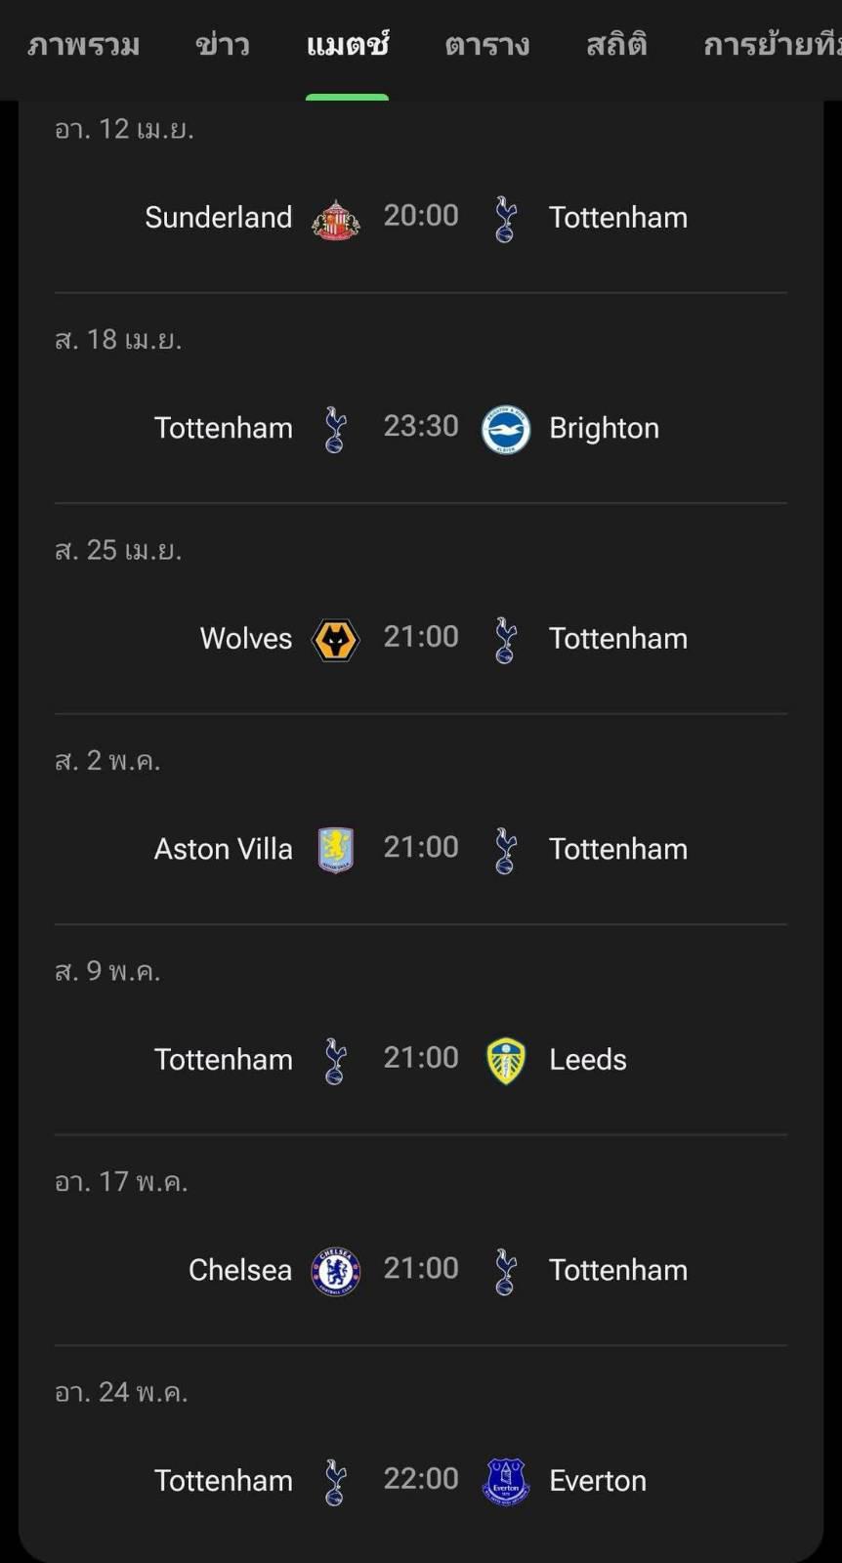Click the Wolves wolf-head crest

(x=335, y=640)
